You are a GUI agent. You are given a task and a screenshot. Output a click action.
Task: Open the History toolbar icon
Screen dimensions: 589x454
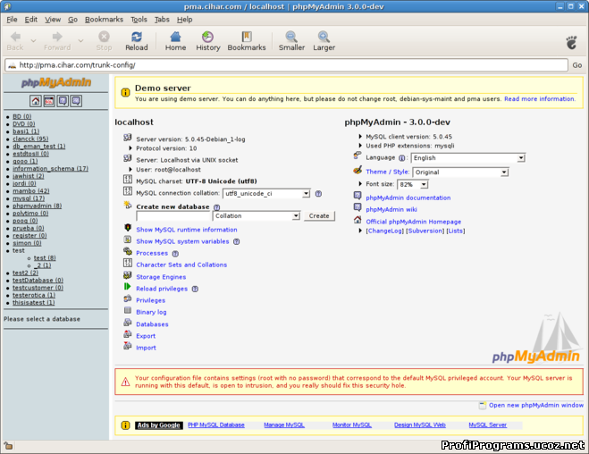coord(207,37)
